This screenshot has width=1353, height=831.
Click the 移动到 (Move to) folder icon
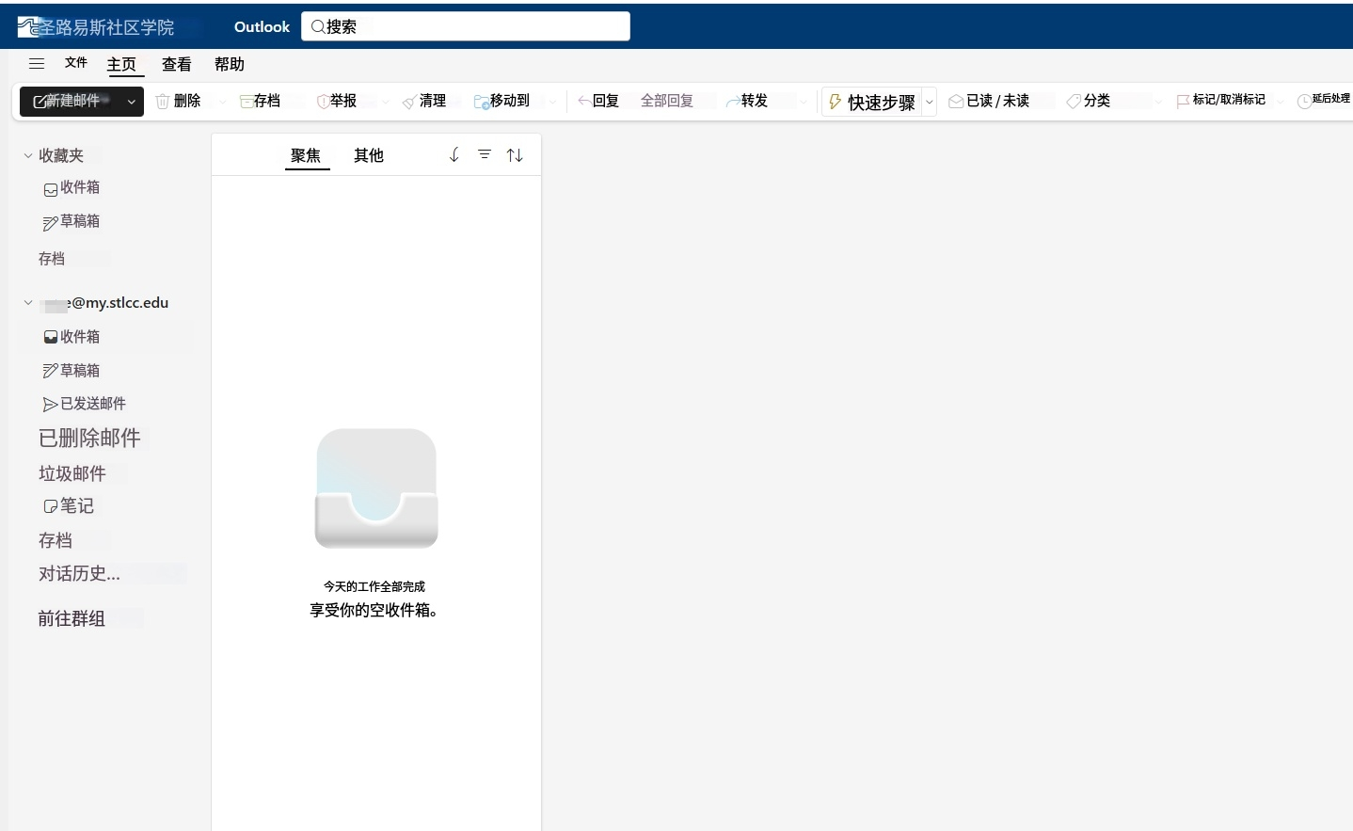tap(481, 102)
